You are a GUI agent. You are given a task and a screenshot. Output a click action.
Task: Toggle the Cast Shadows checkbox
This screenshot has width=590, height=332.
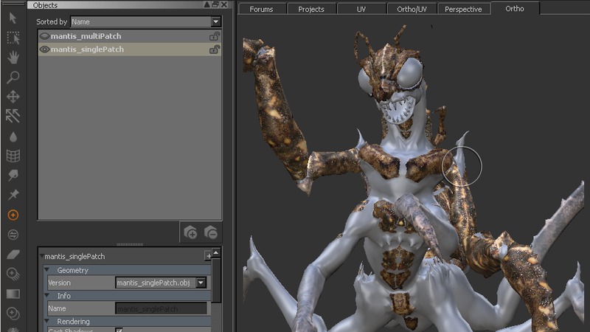119,330
